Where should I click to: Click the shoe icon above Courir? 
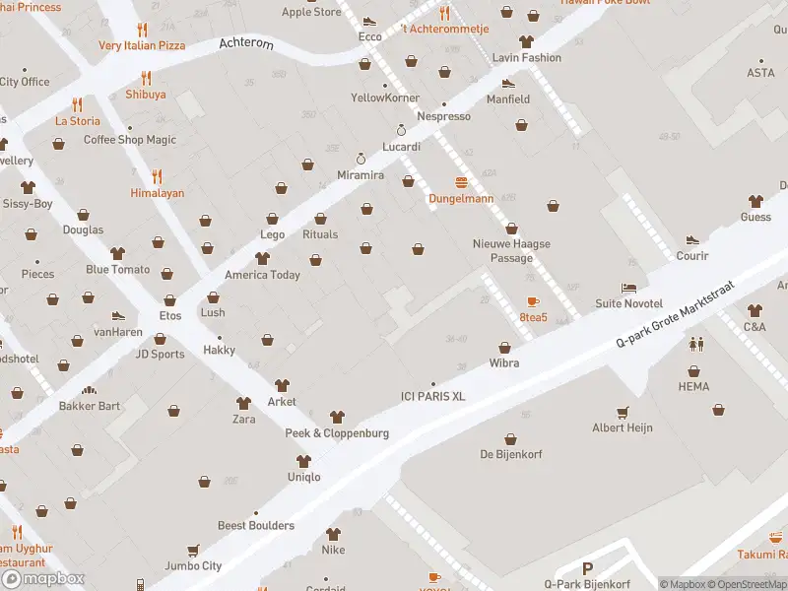pos(692,240)
